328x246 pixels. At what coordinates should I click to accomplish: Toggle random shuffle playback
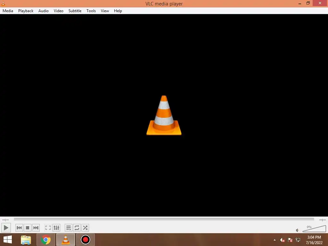point(85,228)
